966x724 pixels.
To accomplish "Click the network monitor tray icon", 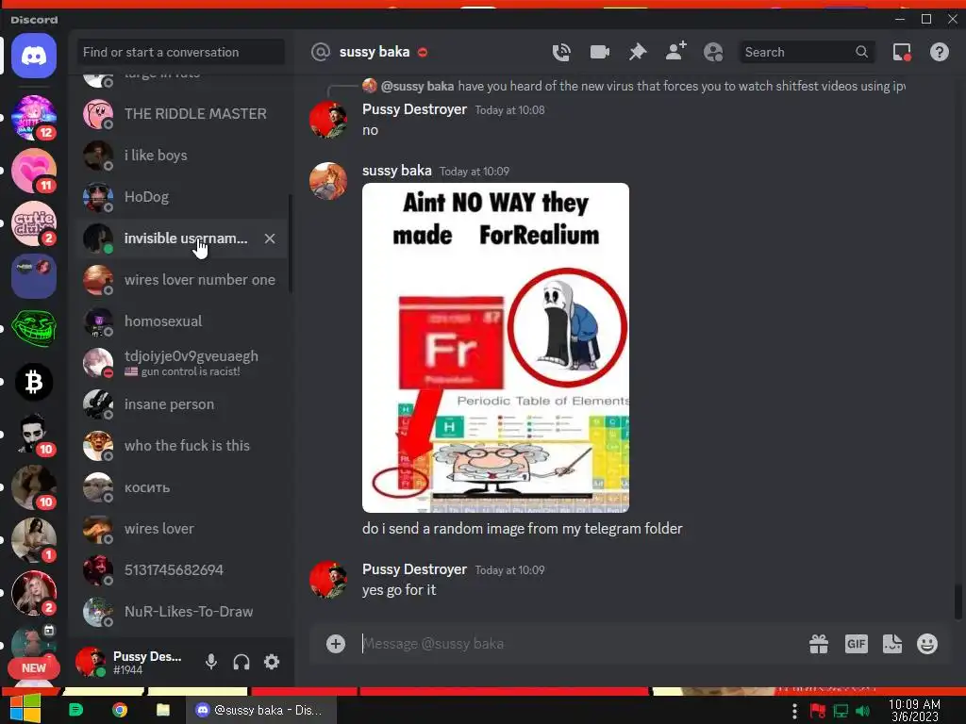I will (x=841, y=711).
